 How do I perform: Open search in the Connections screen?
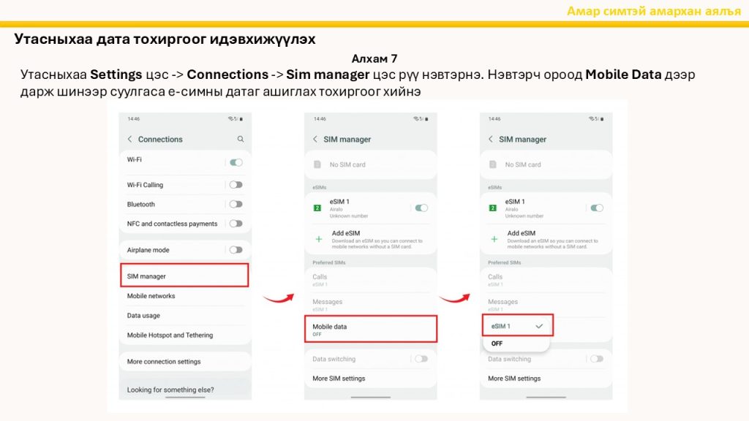(x=240, y=139)
